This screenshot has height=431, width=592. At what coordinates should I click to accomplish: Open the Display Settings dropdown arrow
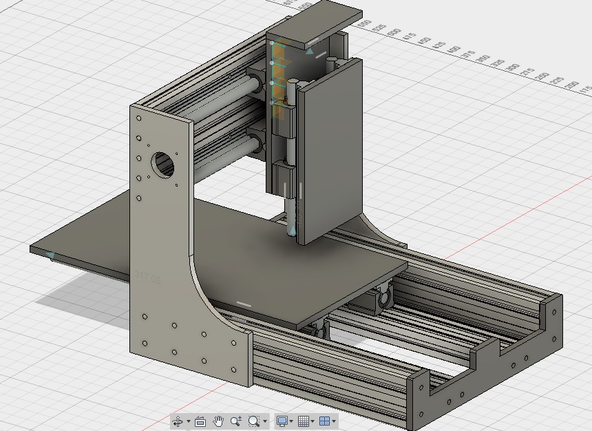click(x=291, y=421)
